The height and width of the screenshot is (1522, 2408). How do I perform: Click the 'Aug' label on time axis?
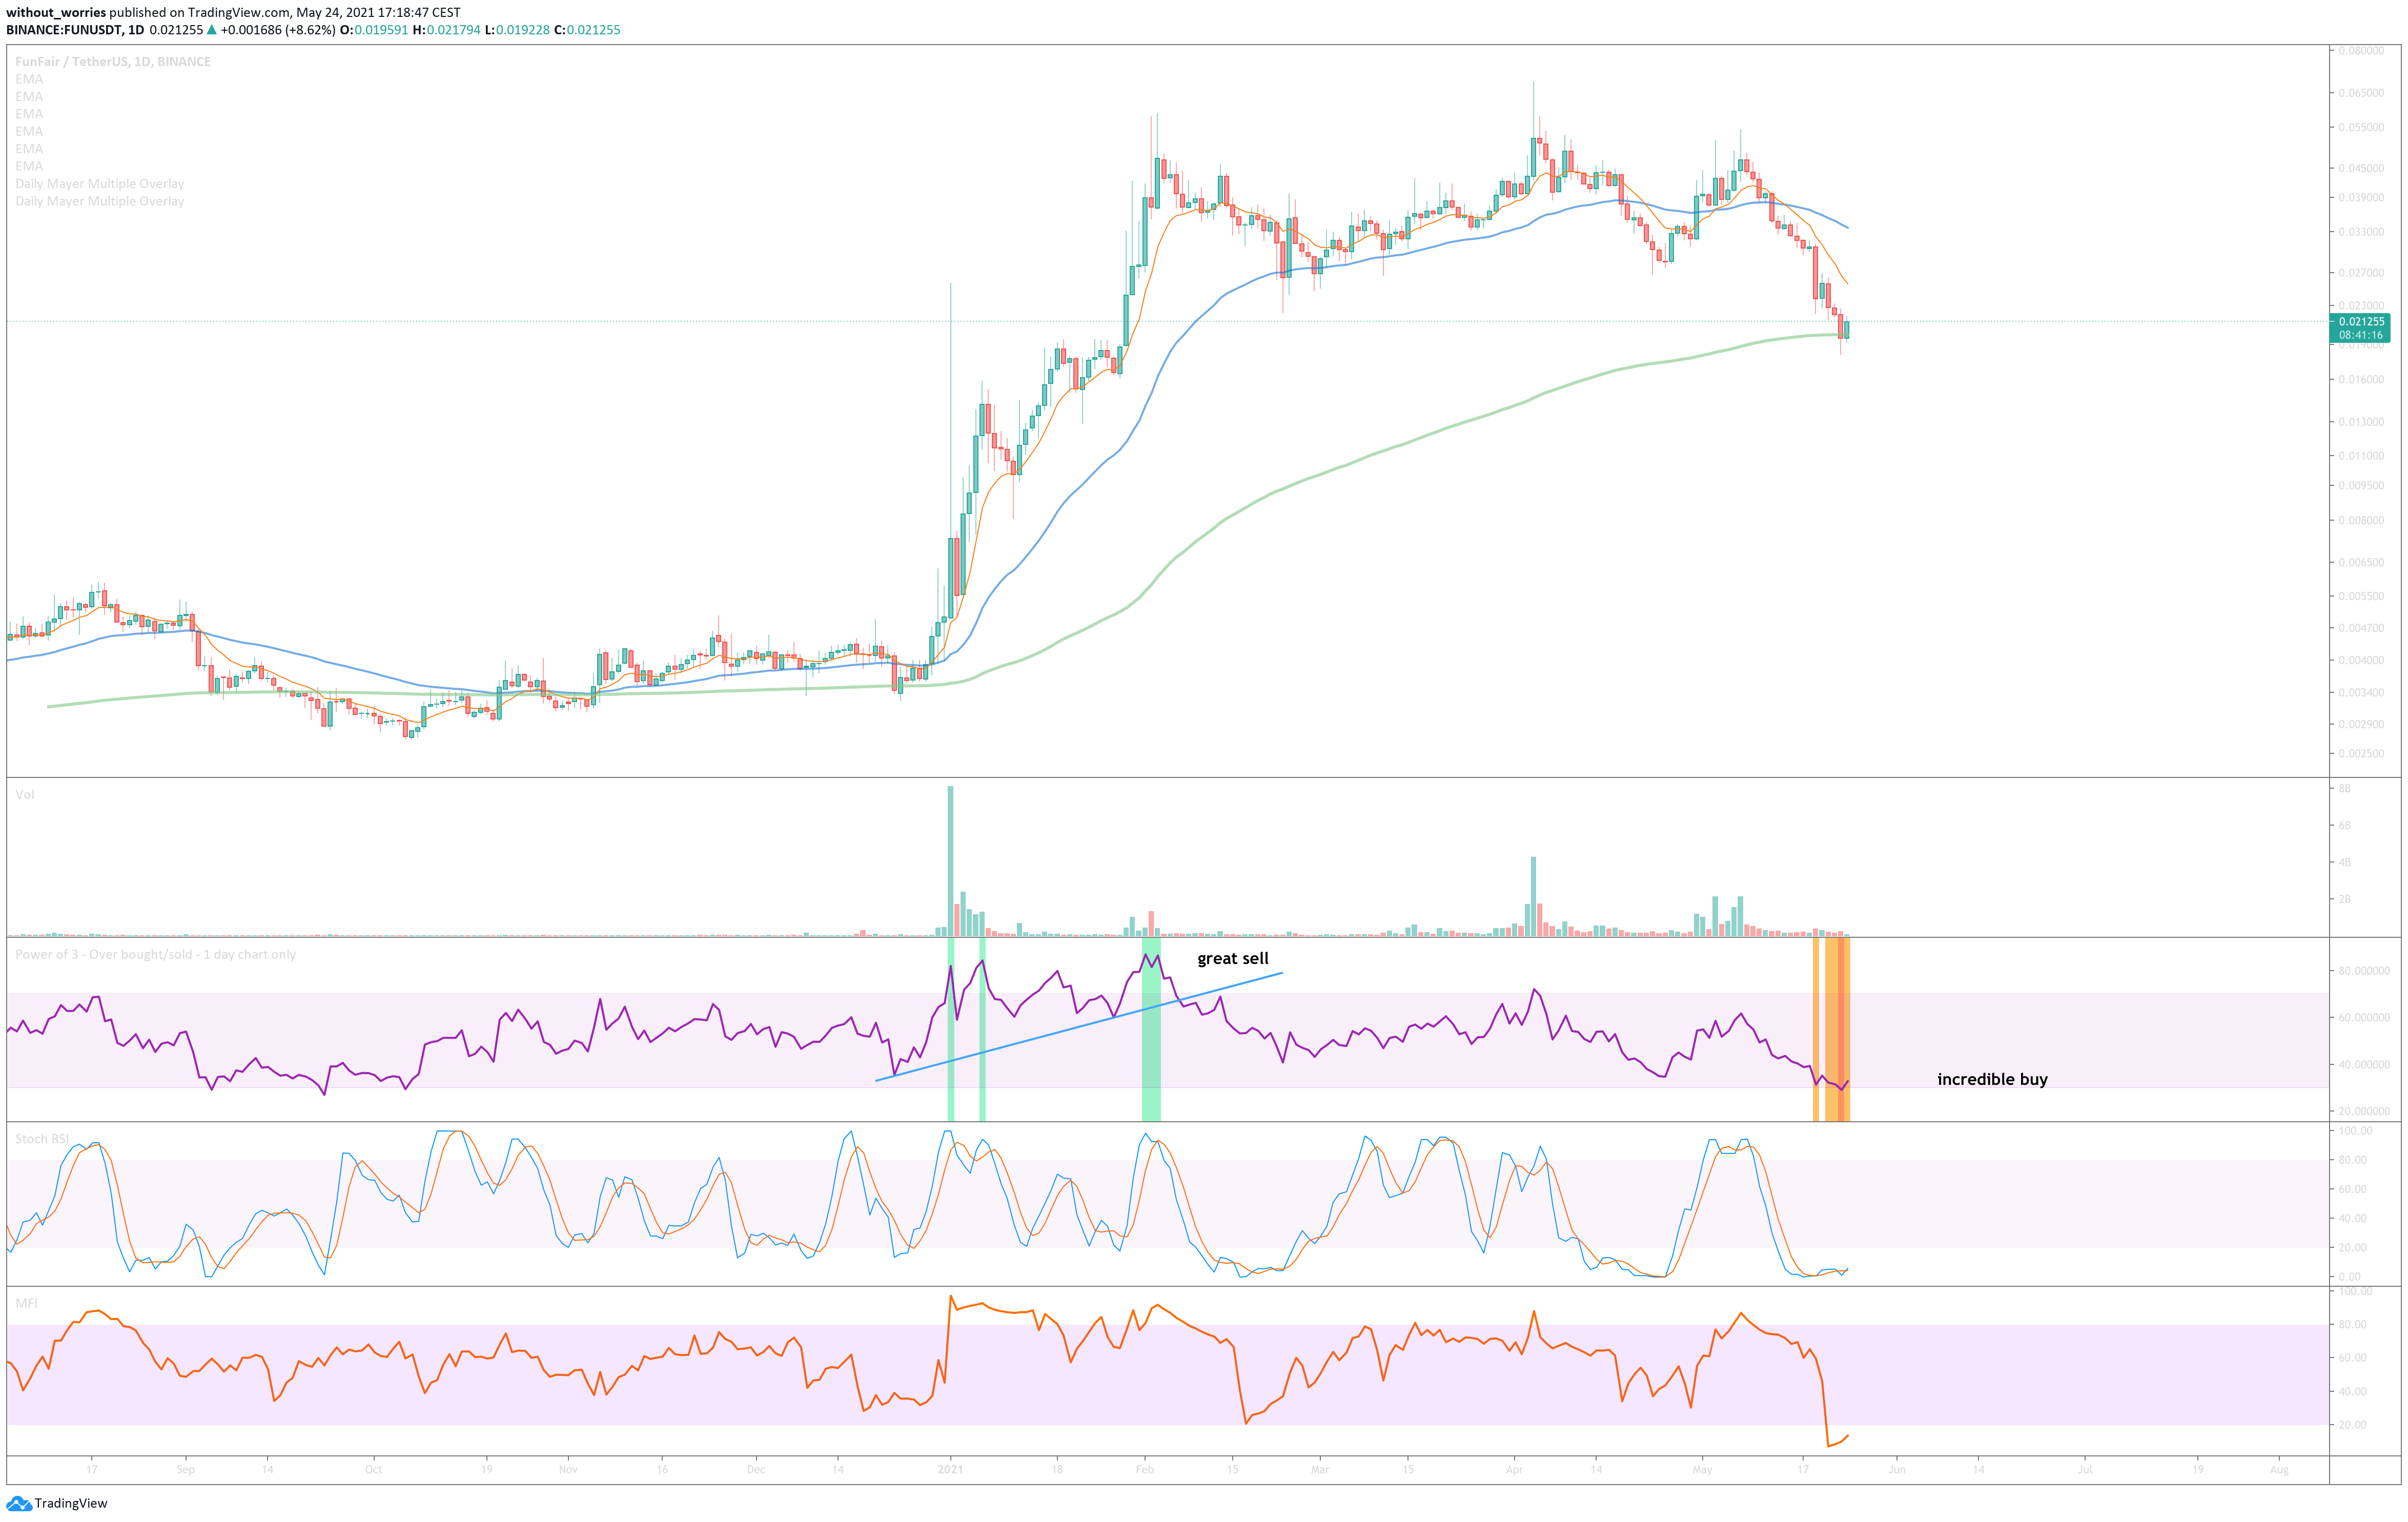pos(2279,1470)
